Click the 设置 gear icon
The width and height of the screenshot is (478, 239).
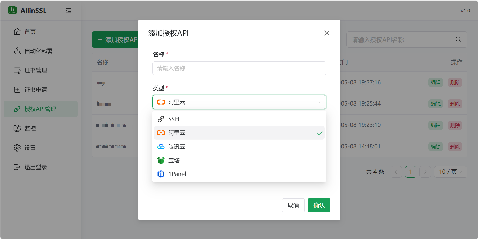pyautogui.click(x=17, y=148)
